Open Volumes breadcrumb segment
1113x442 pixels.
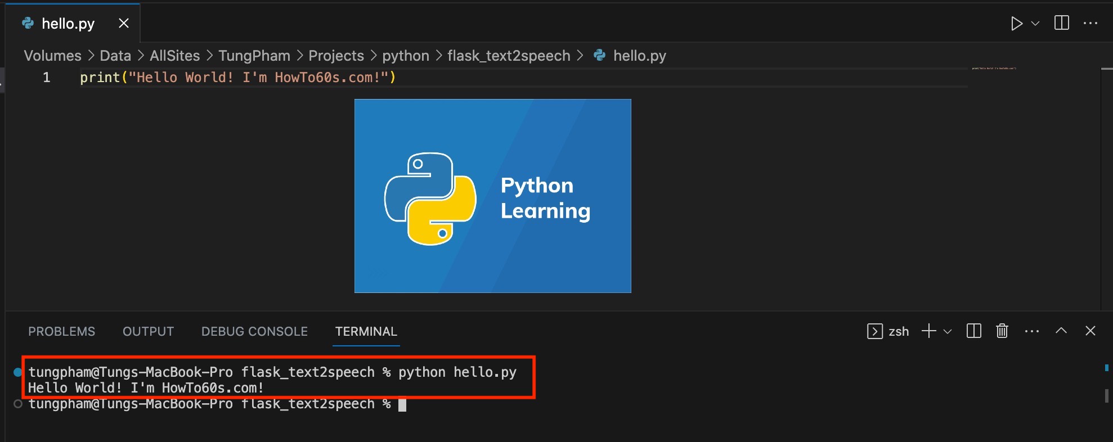coord(52,56)
